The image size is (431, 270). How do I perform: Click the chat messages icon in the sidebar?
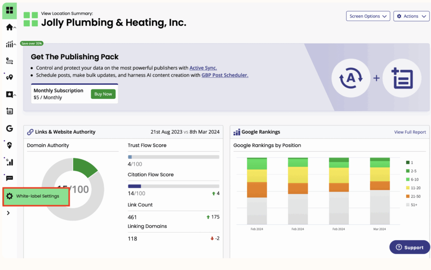(9, 179)
